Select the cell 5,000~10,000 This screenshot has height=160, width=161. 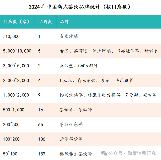(17, 51)
